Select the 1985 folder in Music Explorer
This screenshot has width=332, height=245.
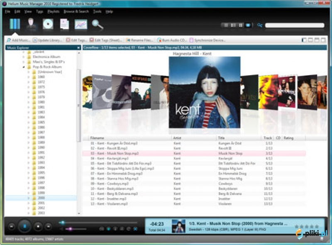(41, 122)
